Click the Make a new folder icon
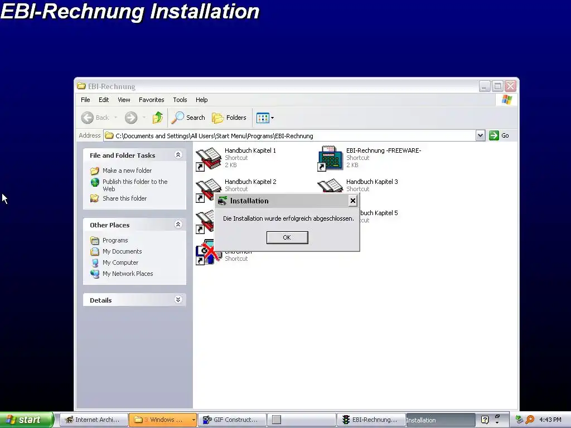 click(x=95, y=171)
